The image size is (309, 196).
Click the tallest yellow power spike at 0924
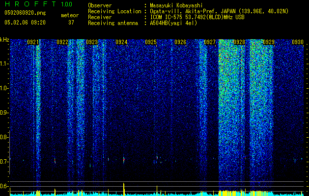click(124, 189)
